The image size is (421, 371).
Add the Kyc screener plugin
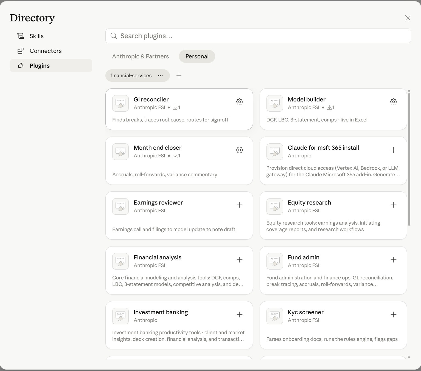(x=393, y=315)
